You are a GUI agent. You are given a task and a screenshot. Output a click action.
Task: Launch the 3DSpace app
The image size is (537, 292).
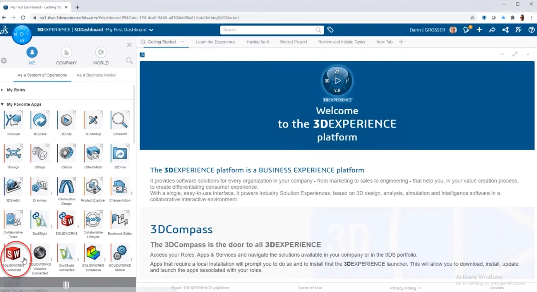tap(40, 121)
